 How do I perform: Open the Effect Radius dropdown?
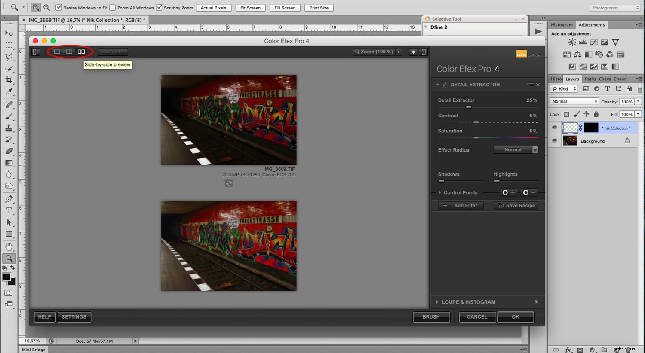[x=516, y=150]
